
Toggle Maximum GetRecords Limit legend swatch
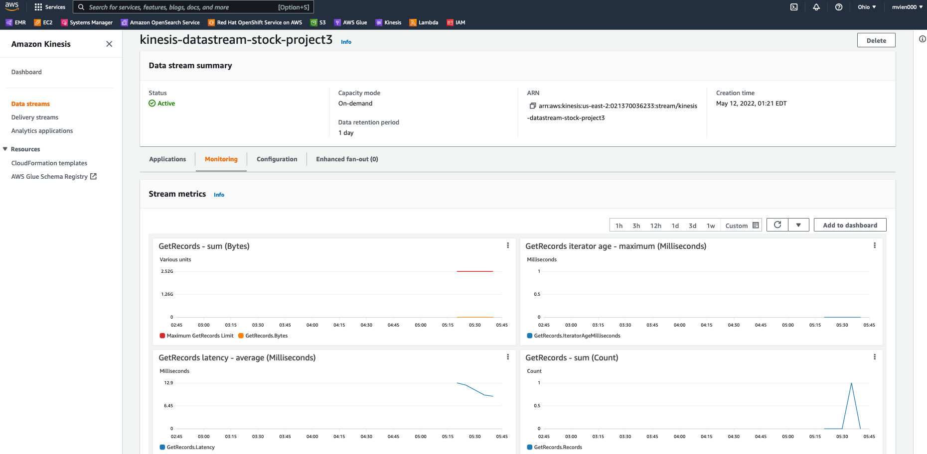(x=162, y=336)
